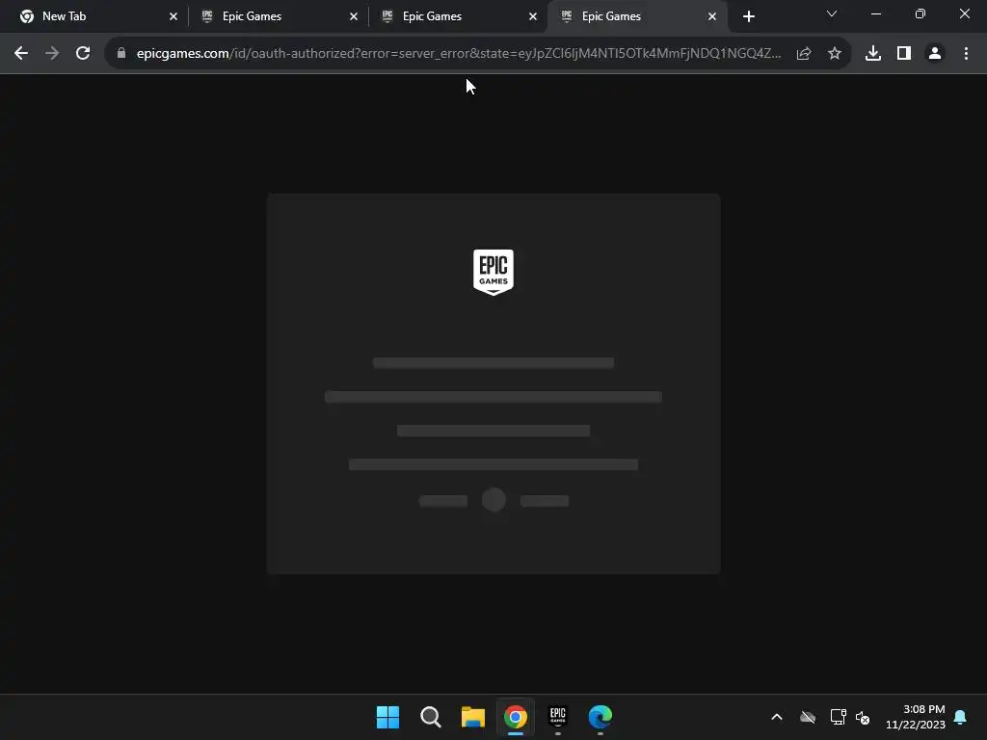The width and height of the screenshot is (987, 740).
Task: Go back to the previous page
Action: (21, 54)
